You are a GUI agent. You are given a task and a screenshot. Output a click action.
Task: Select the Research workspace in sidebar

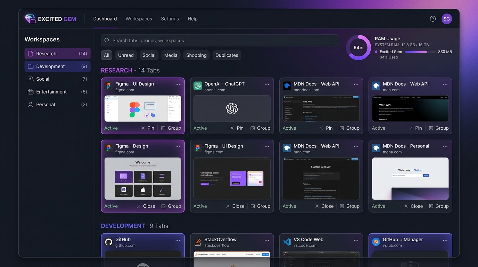point(57,54)
